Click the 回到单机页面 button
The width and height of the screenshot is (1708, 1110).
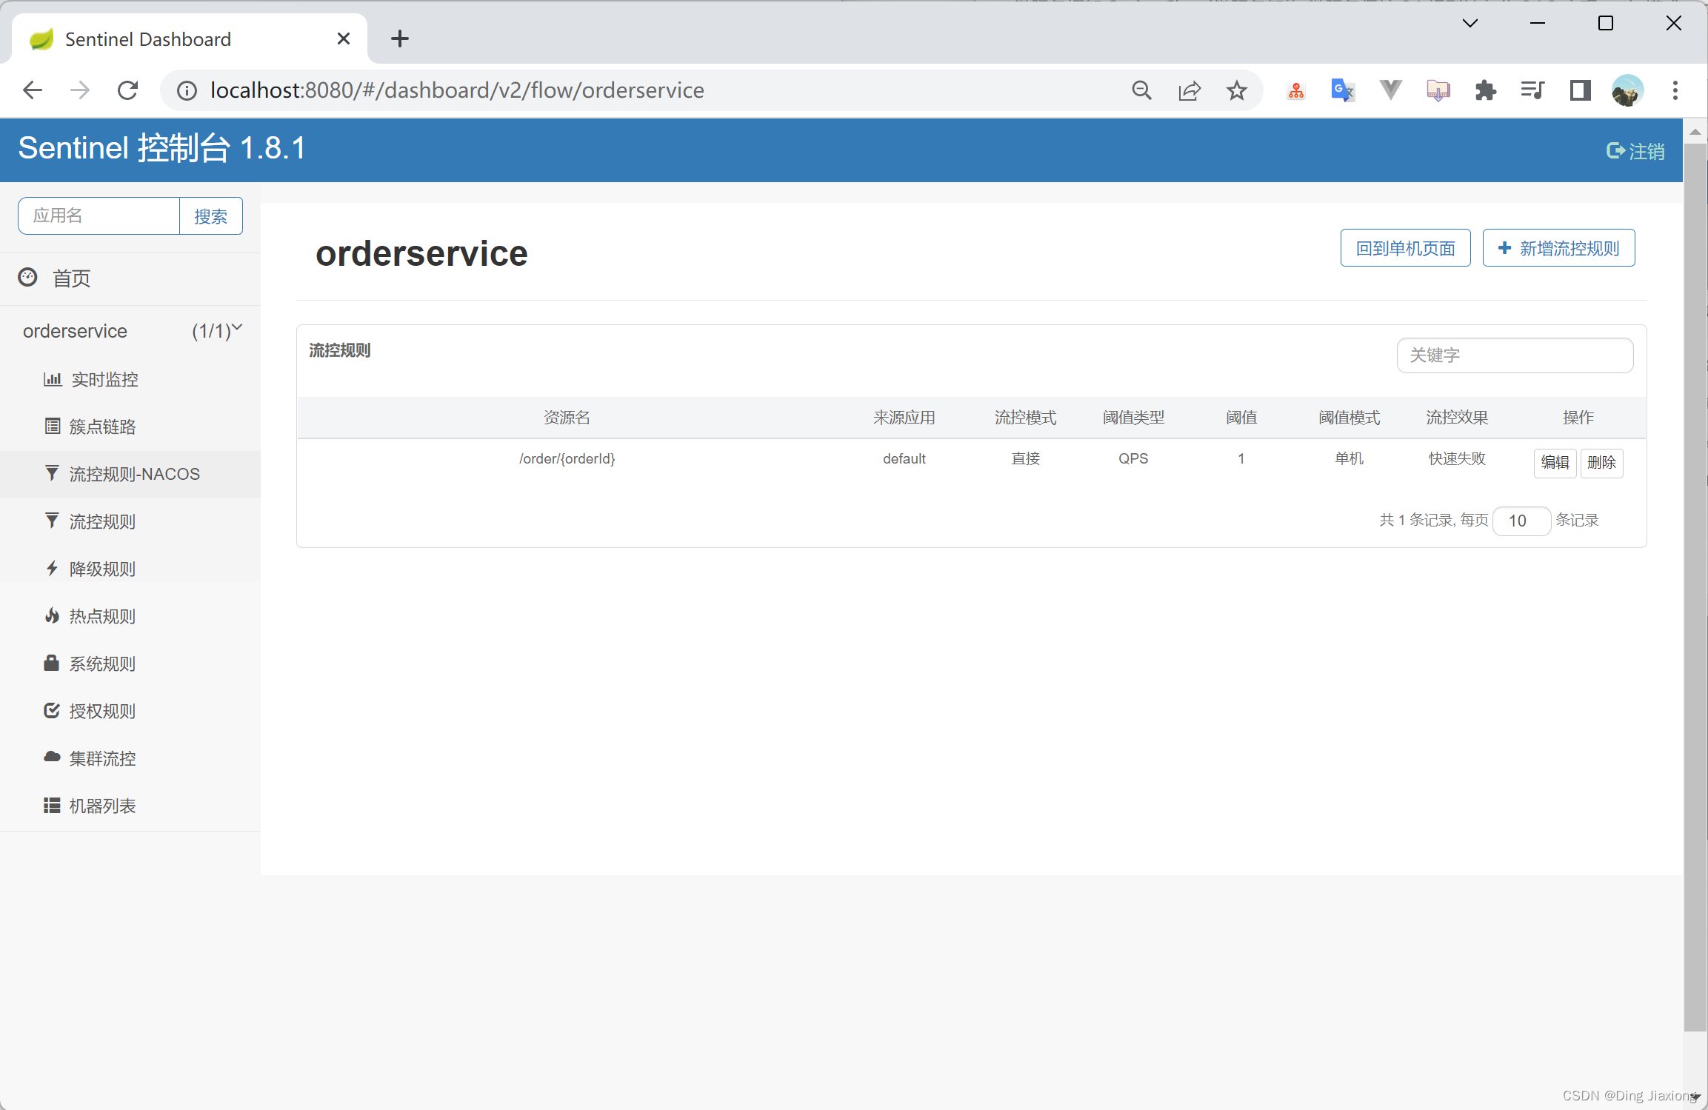(x=1405, y=248)
